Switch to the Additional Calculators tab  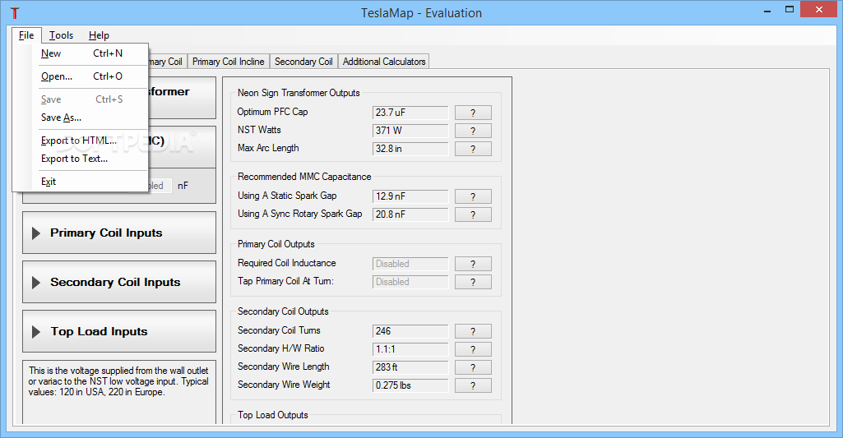pos(384,62)
